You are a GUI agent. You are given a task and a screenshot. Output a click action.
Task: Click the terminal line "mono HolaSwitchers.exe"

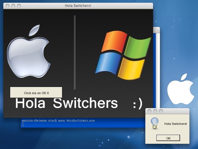tap(76, 121)
